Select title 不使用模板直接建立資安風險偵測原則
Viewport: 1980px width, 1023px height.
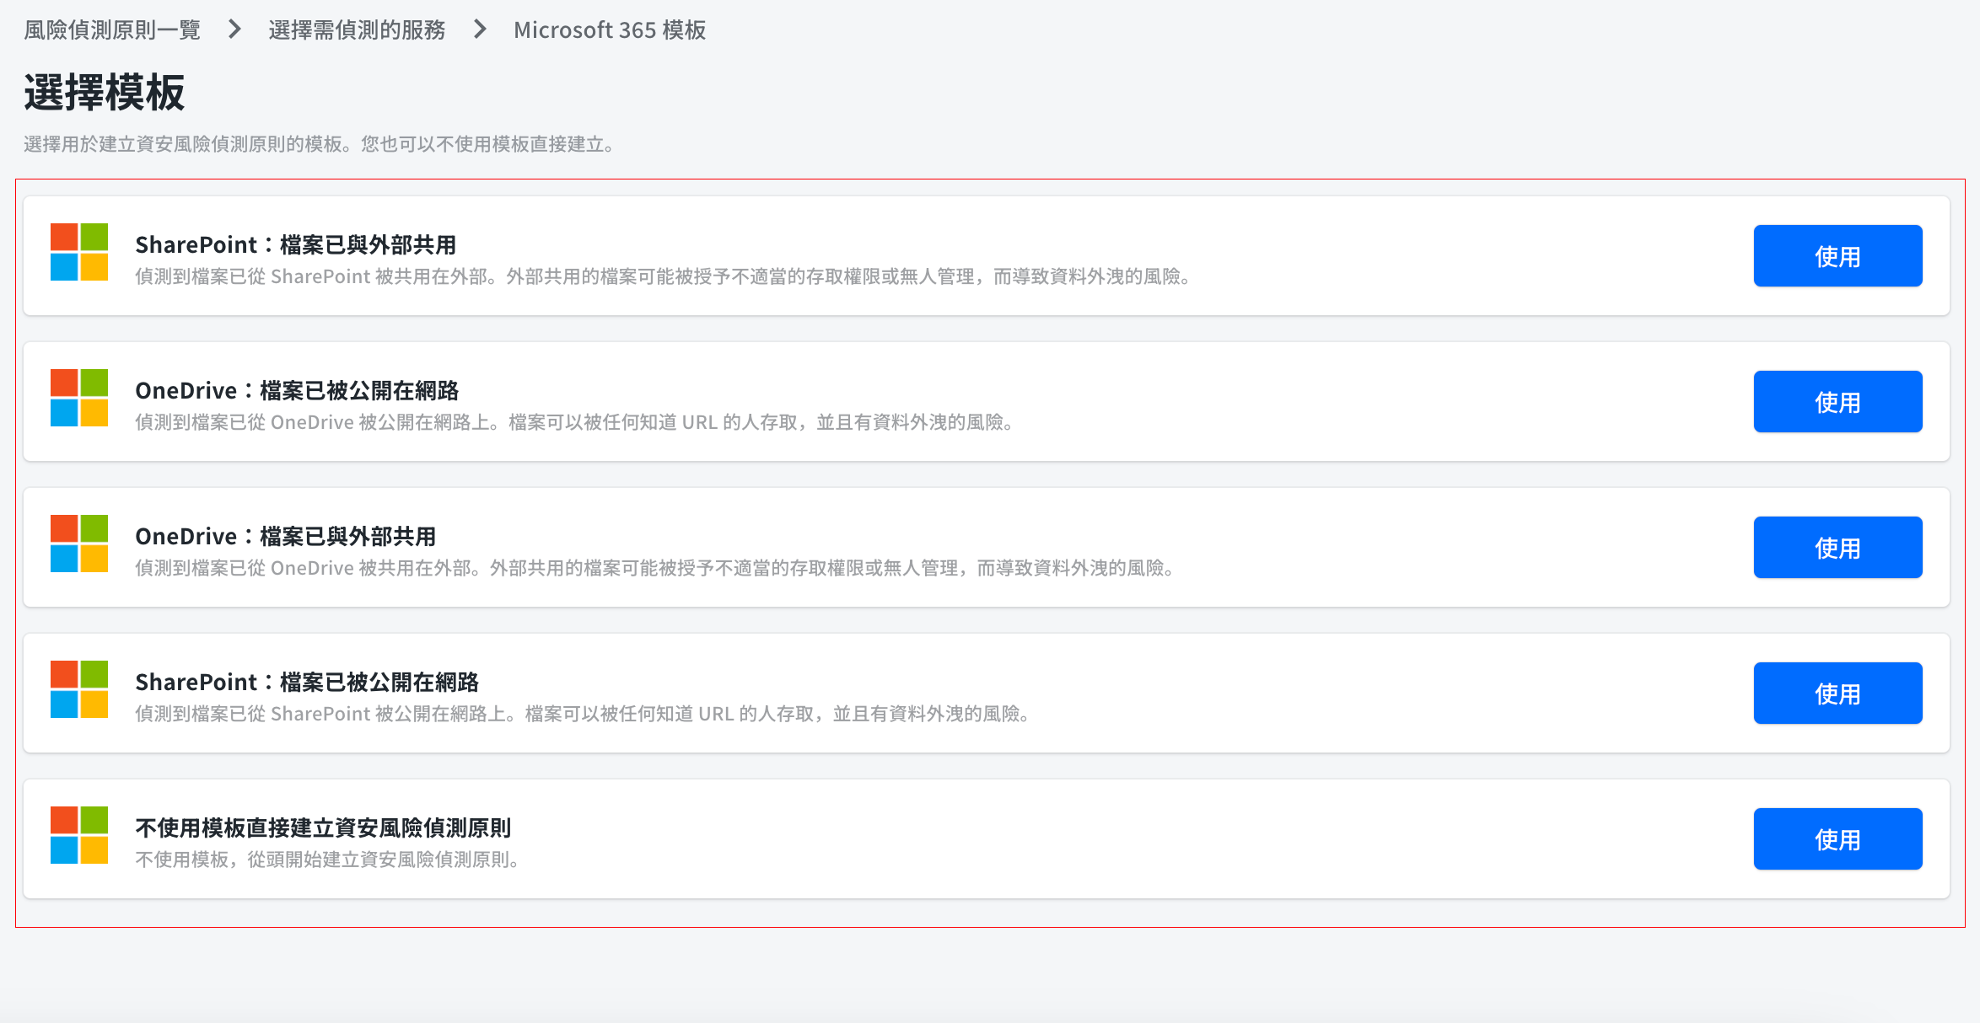point(323,828)
